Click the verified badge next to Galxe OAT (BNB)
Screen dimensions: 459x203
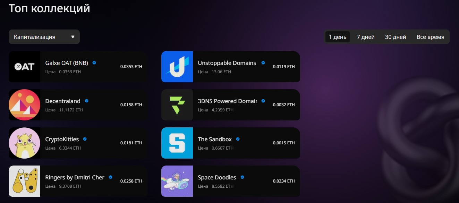click(x=94, y=63)
